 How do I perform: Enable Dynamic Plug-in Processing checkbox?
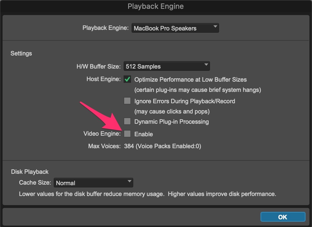(x=127, y=121)
